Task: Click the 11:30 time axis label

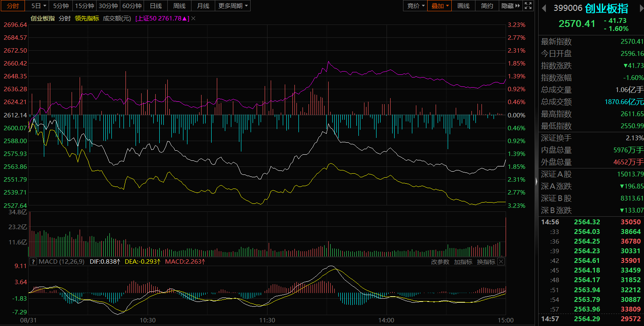Action: (267, 320)
